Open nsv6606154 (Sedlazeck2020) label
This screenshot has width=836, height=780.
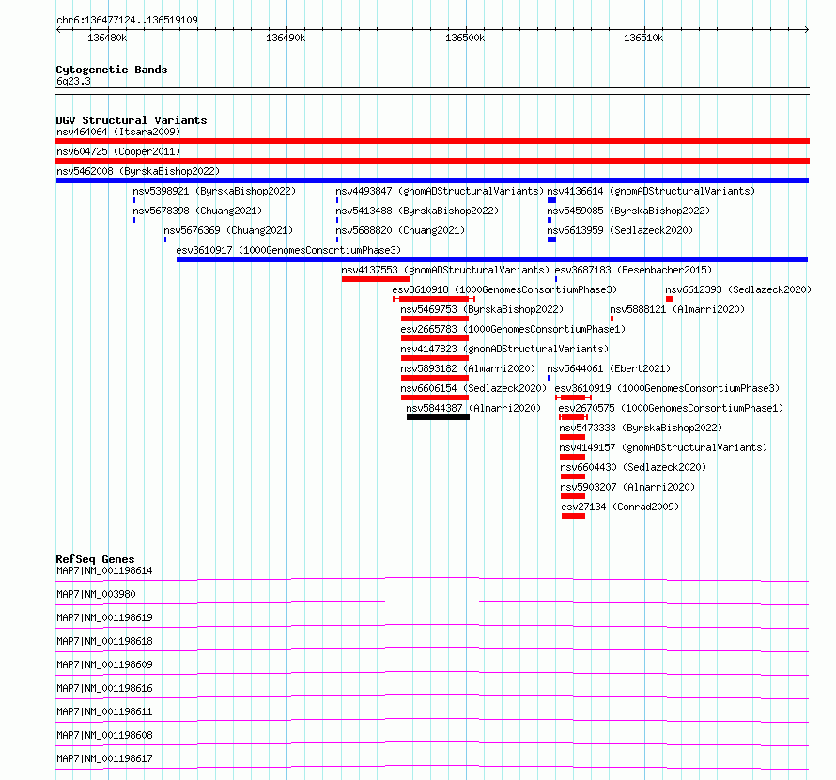[x=473, y=388]
